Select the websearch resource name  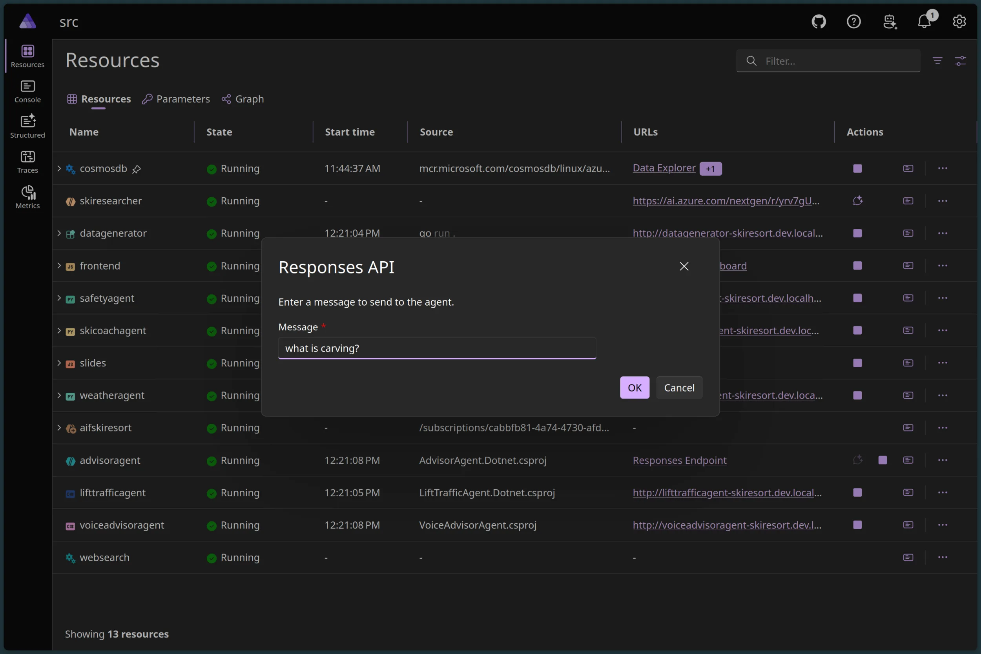[104, 557]
